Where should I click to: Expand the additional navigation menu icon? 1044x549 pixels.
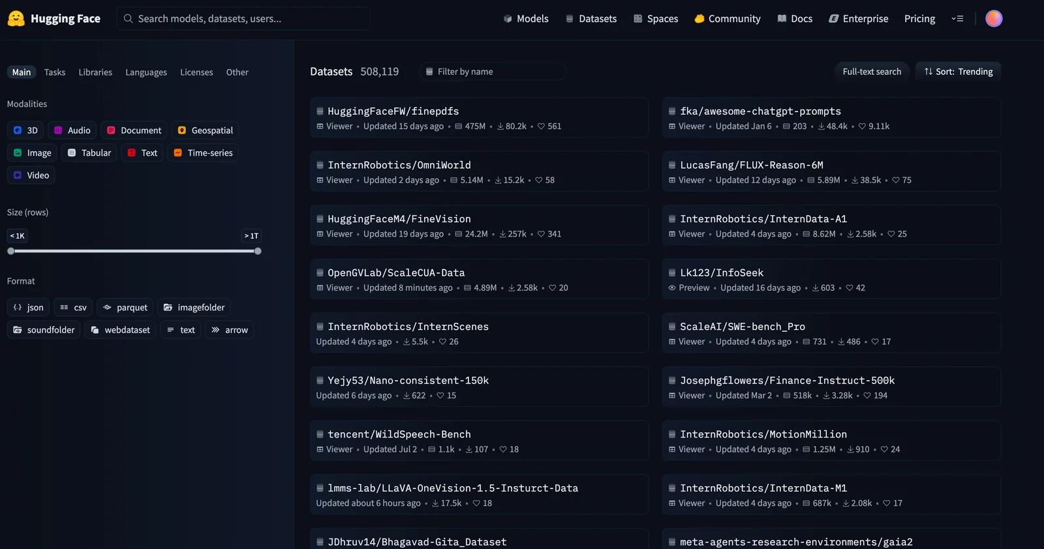[957, 19]
